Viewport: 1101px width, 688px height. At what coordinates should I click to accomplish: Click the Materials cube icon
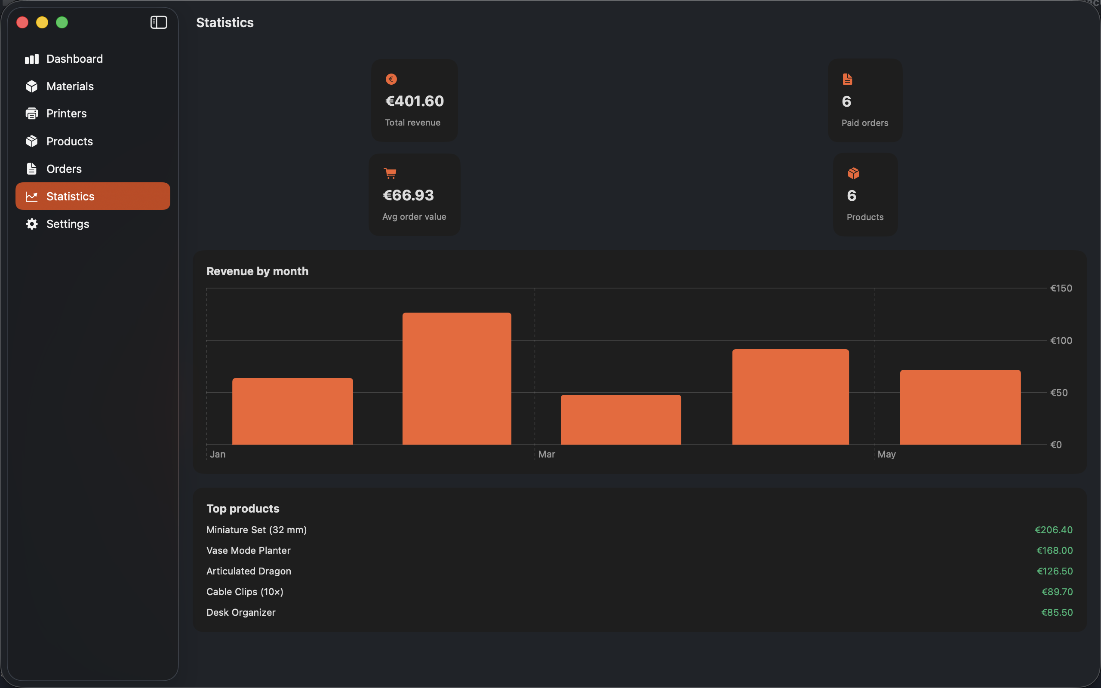point(31,86)
